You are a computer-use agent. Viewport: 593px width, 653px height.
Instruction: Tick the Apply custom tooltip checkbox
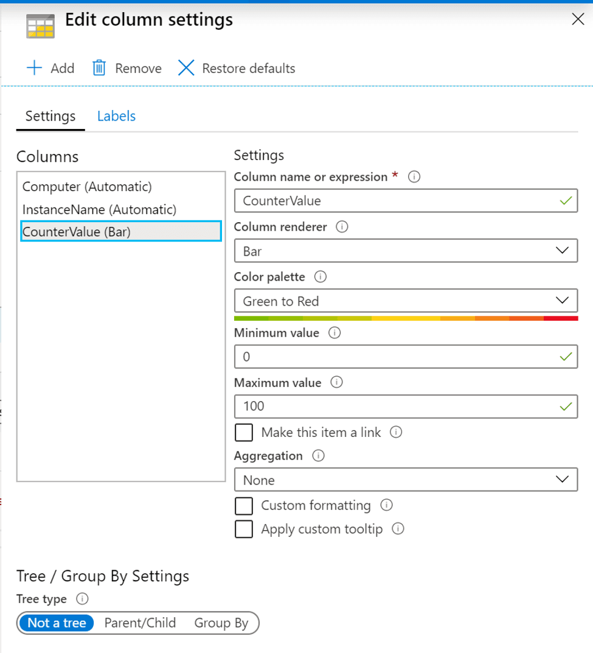click(x=244, y=529)
